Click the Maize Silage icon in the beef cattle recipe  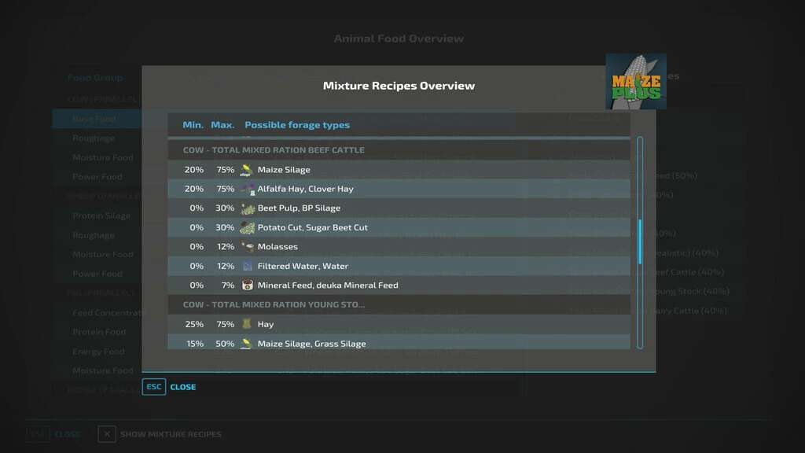pyautogui.click(x=247, y=170)
